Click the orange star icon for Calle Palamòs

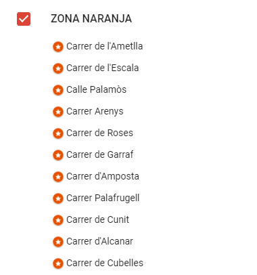click(58, 90)
